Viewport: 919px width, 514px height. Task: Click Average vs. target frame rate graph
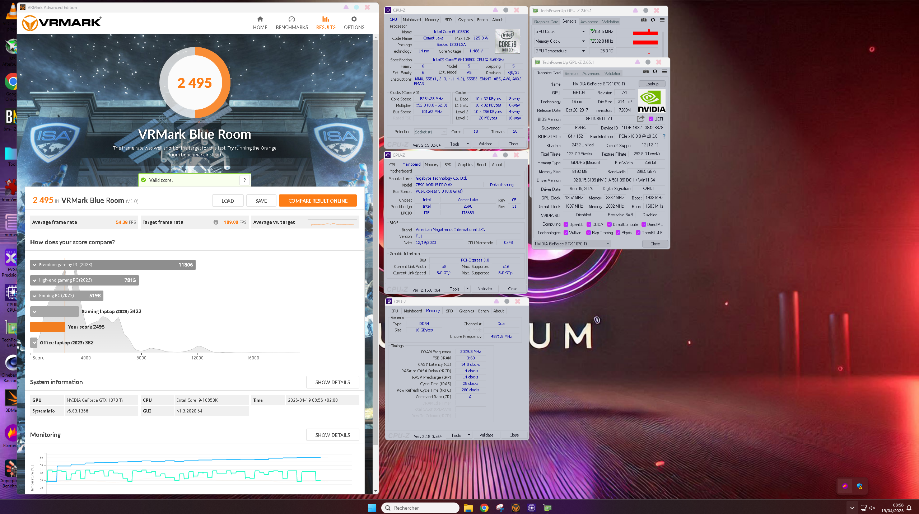coord(332,223)
